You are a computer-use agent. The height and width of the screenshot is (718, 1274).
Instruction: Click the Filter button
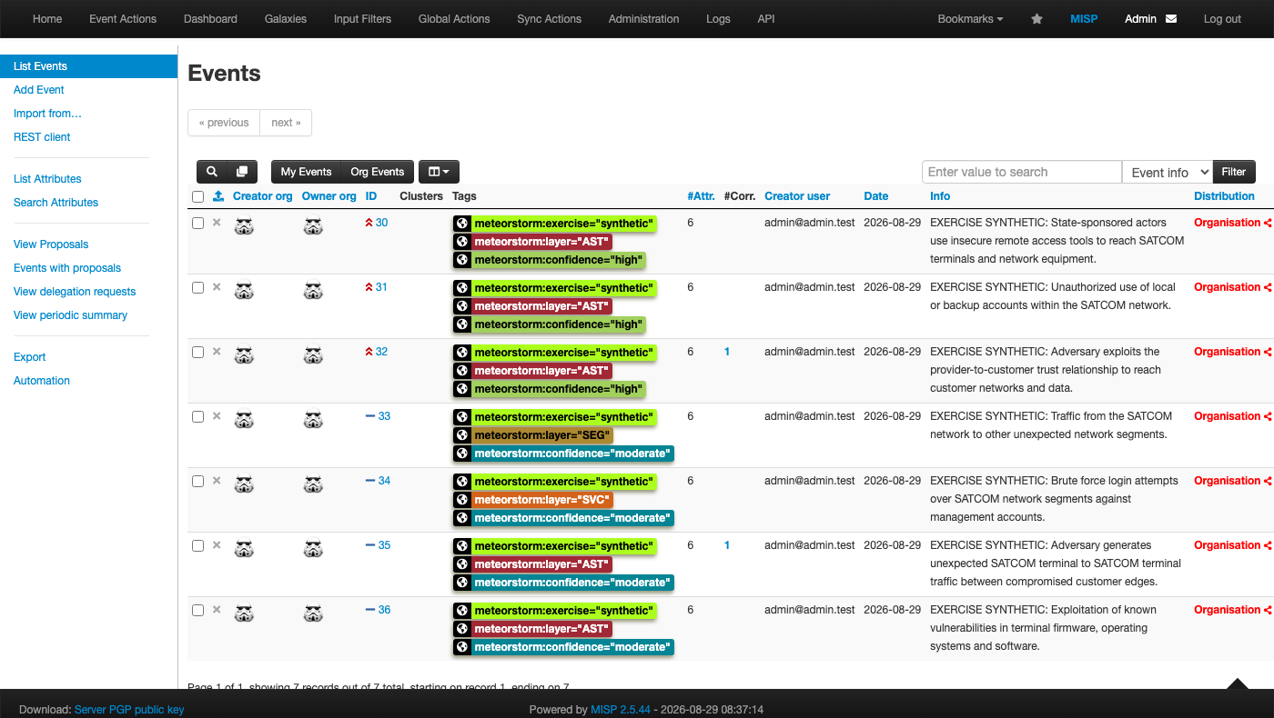pos(1234,172)
